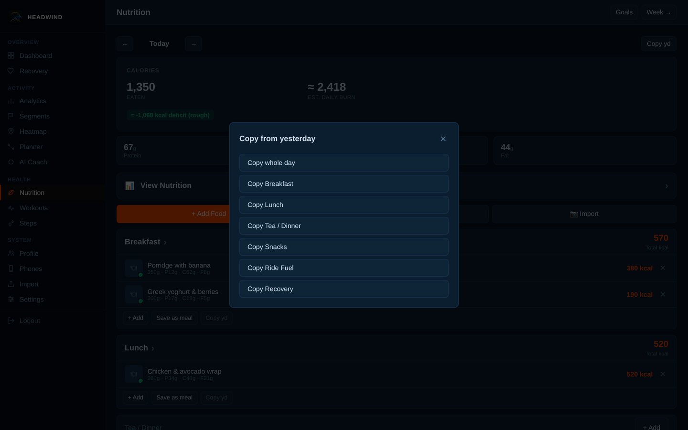Expand the Lunch section chevron

[x=152, y=348]
